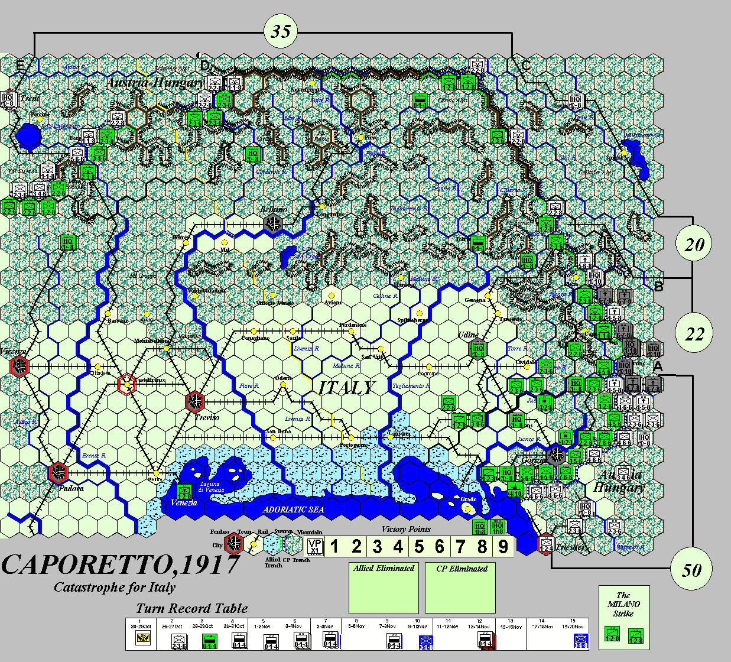Open the Allied Eliminated box
This screenshot has height=662, width=731.
[384, 588]
